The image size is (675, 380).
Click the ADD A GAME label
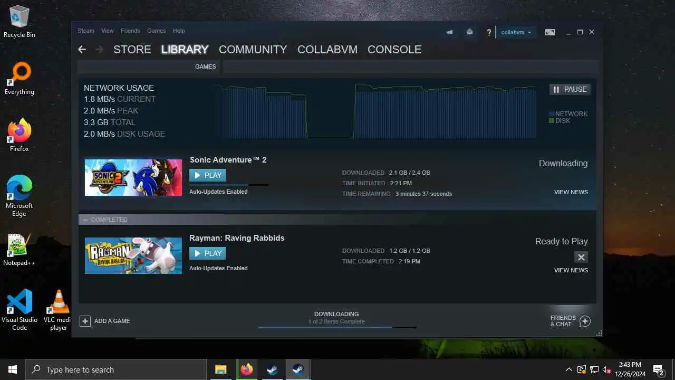[x=112, y=321]
